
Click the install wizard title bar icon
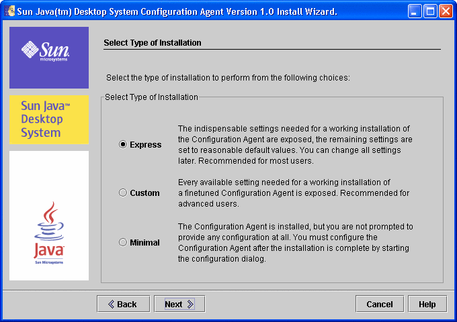(10, 11)
